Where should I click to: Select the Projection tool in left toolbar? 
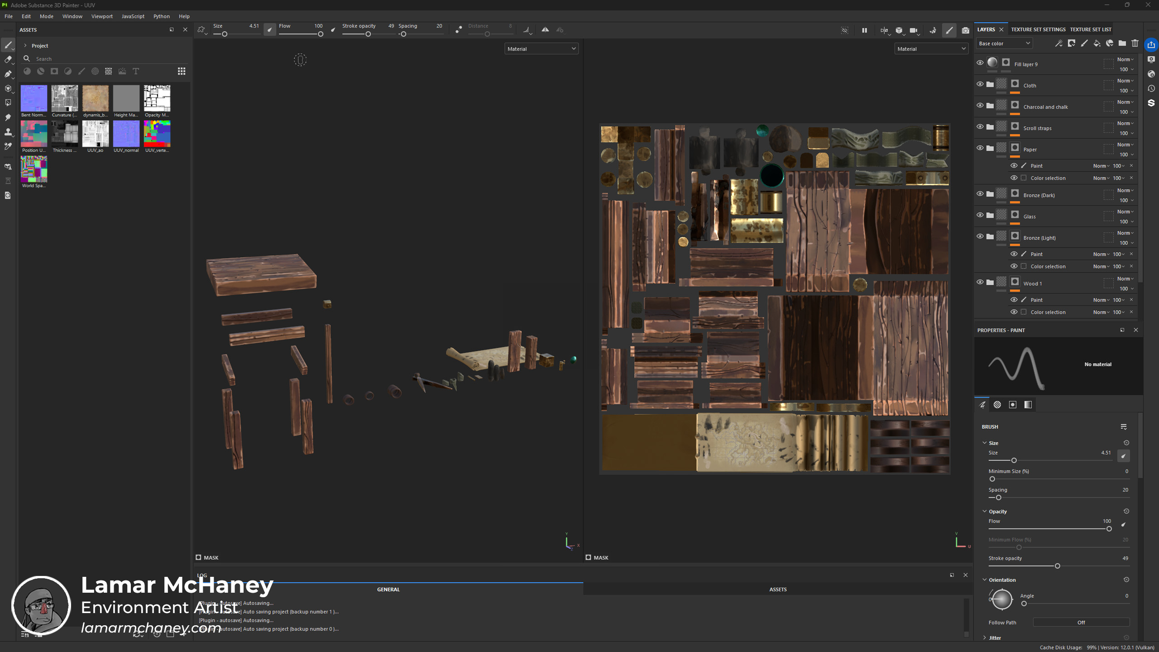pyautogui.click(x=8, y=74)
